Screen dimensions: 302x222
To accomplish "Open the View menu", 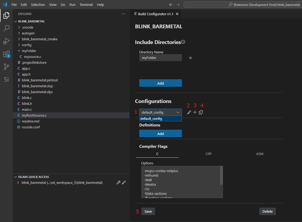I will pyautogui.click(x=53, y=5).
